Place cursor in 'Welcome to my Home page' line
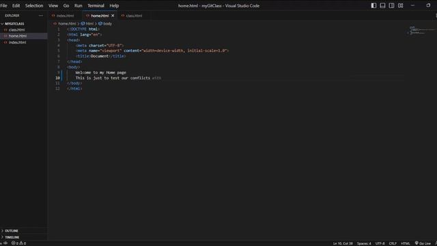Image resolution: width=437 pixels, height=246 pixels. pyautogui.click(x=100, y=72)
